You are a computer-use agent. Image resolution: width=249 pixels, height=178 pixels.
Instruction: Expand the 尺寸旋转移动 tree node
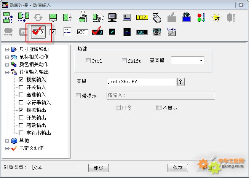7,50
